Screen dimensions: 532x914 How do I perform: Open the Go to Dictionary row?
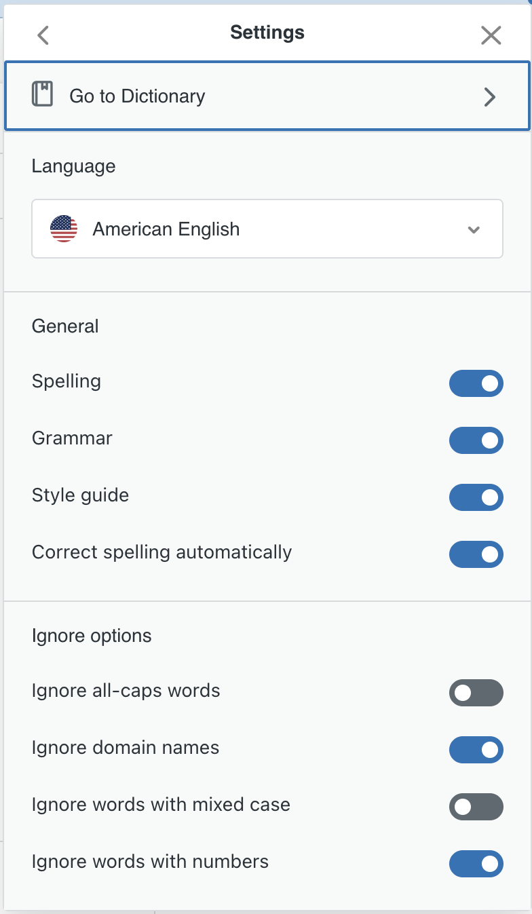(266, 96)
